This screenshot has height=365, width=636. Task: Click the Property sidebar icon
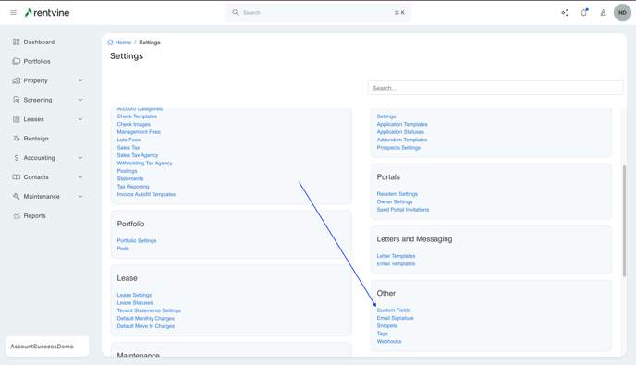(x=17, y=80)
